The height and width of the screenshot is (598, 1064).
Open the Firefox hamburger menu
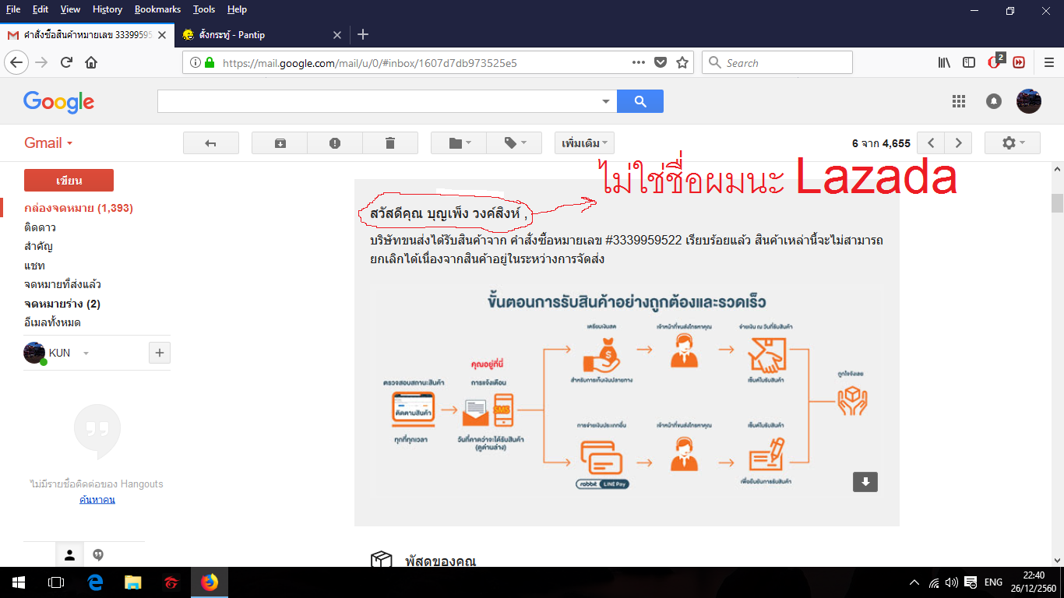1048,63
